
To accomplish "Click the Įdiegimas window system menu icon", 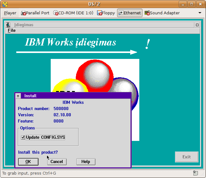I will point(8,25).
